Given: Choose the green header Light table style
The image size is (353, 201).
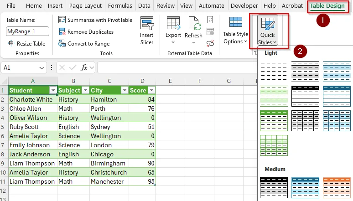Looking at the screenshot, I should [x=274, y=121].
